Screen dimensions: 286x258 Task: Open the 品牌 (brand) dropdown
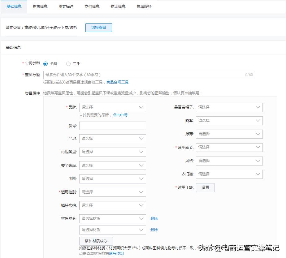pos(112,107)
